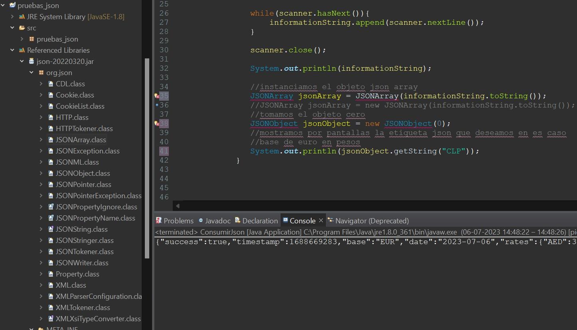The image size is (577, 330).
Task: Click the pruebas_json project icon
Action: click(12, 6)
